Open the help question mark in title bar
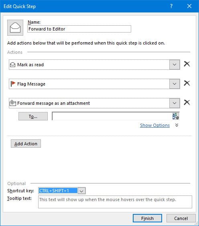199x226 pixels. [171, 6]
